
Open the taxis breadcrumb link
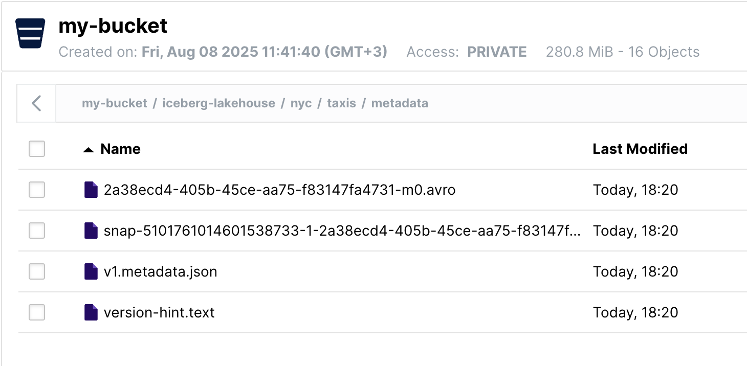(341, 103)
